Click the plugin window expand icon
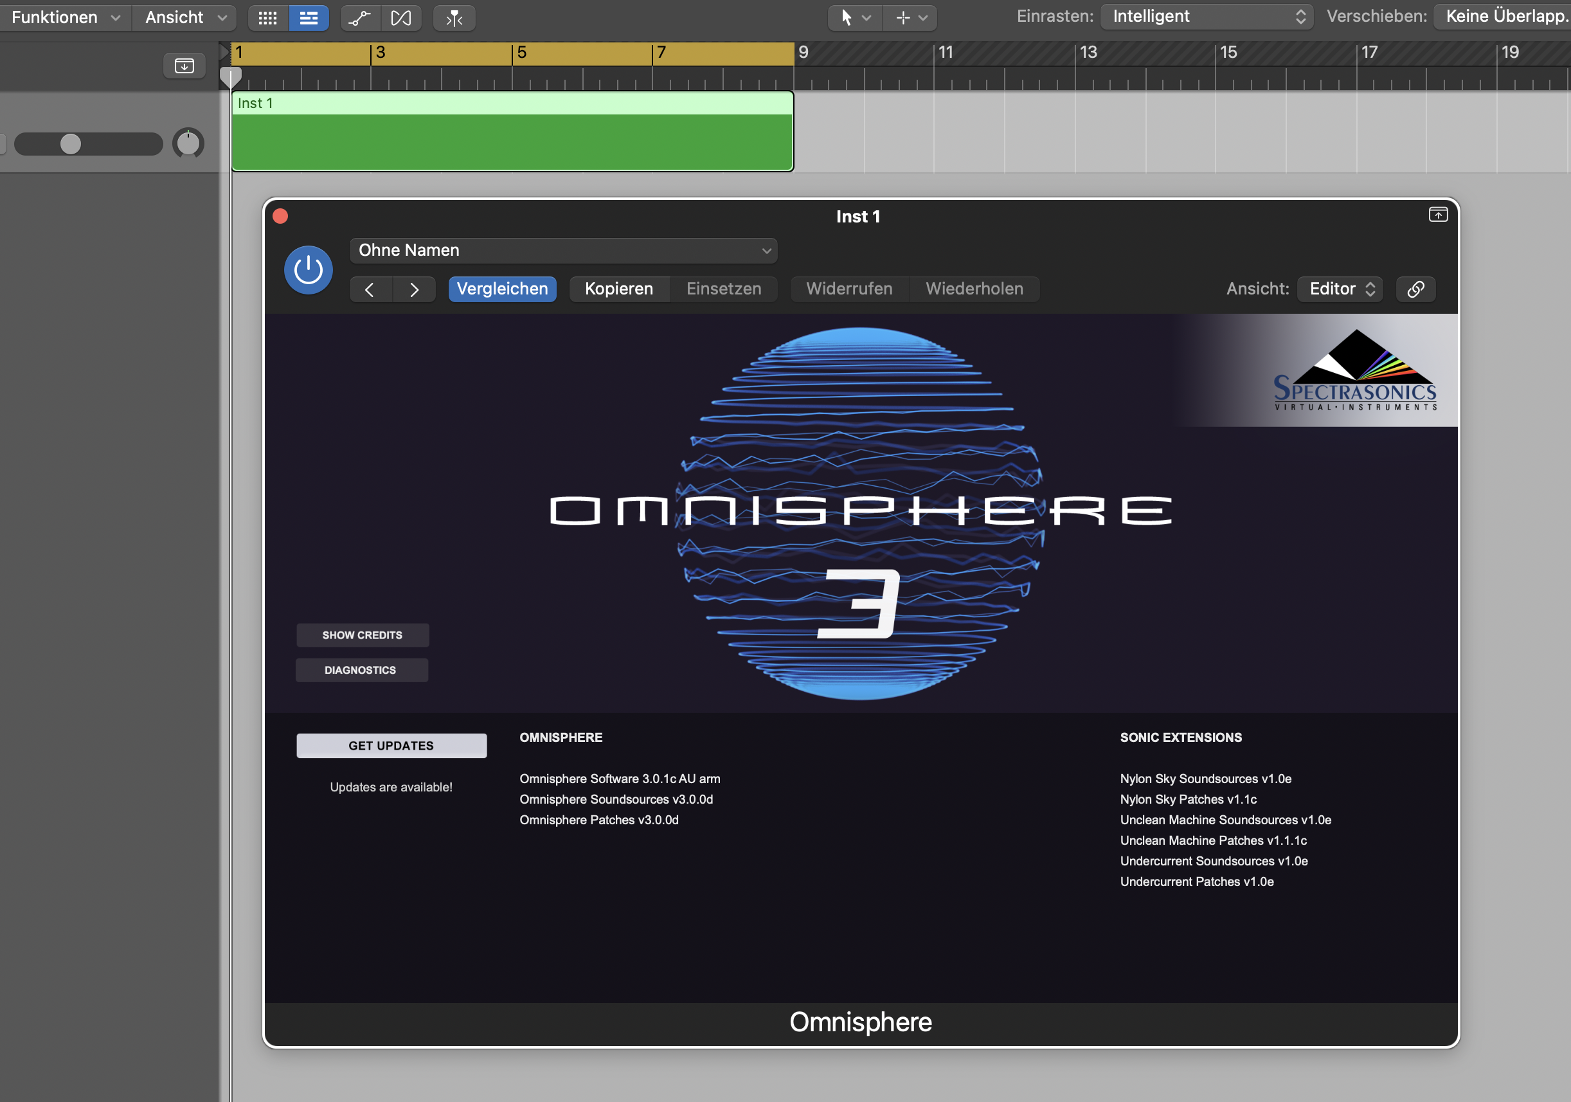Image resolution: width=1571 pixels, height=1102 pixels. tap(1438, 215)
